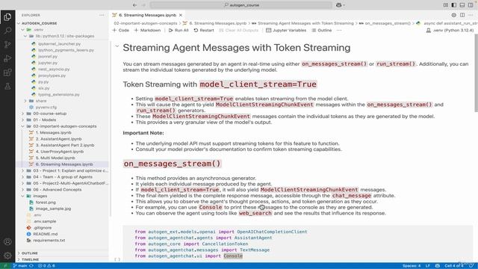Synchronize changes icon in status bar
Viewport: 478px width, 269px height.
pos(31,266)
